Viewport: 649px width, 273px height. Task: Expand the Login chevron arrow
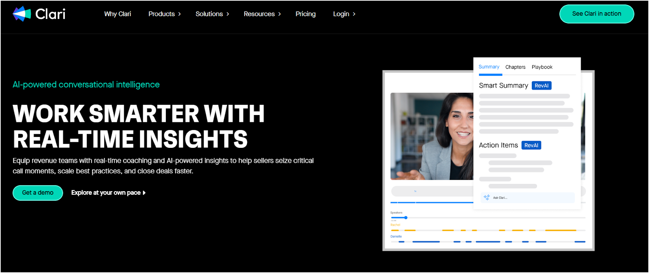tap(354, 14)
